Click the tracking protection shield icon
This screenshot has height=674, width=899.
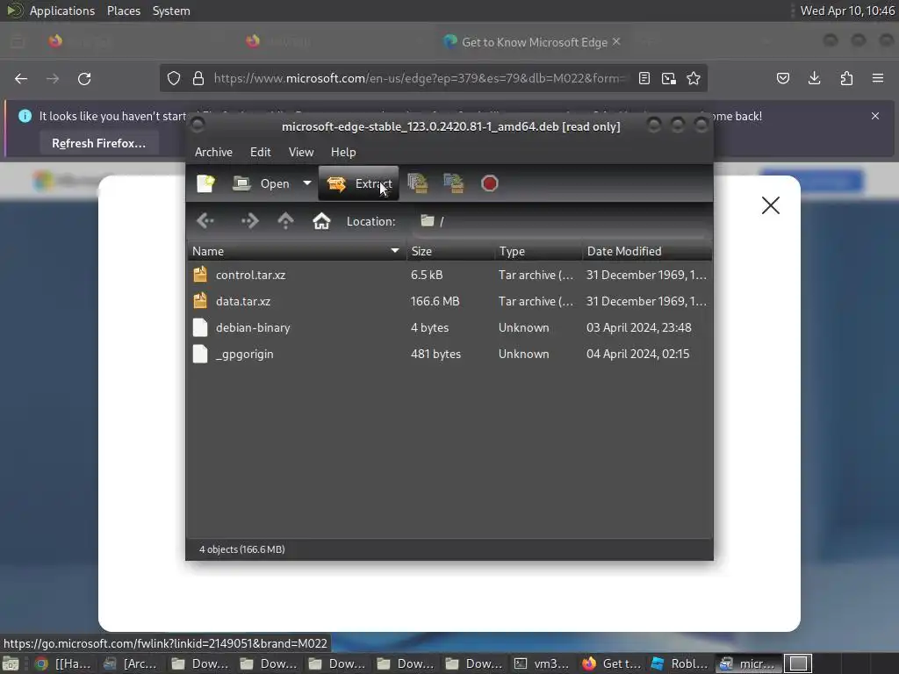[x=174, y=78]
